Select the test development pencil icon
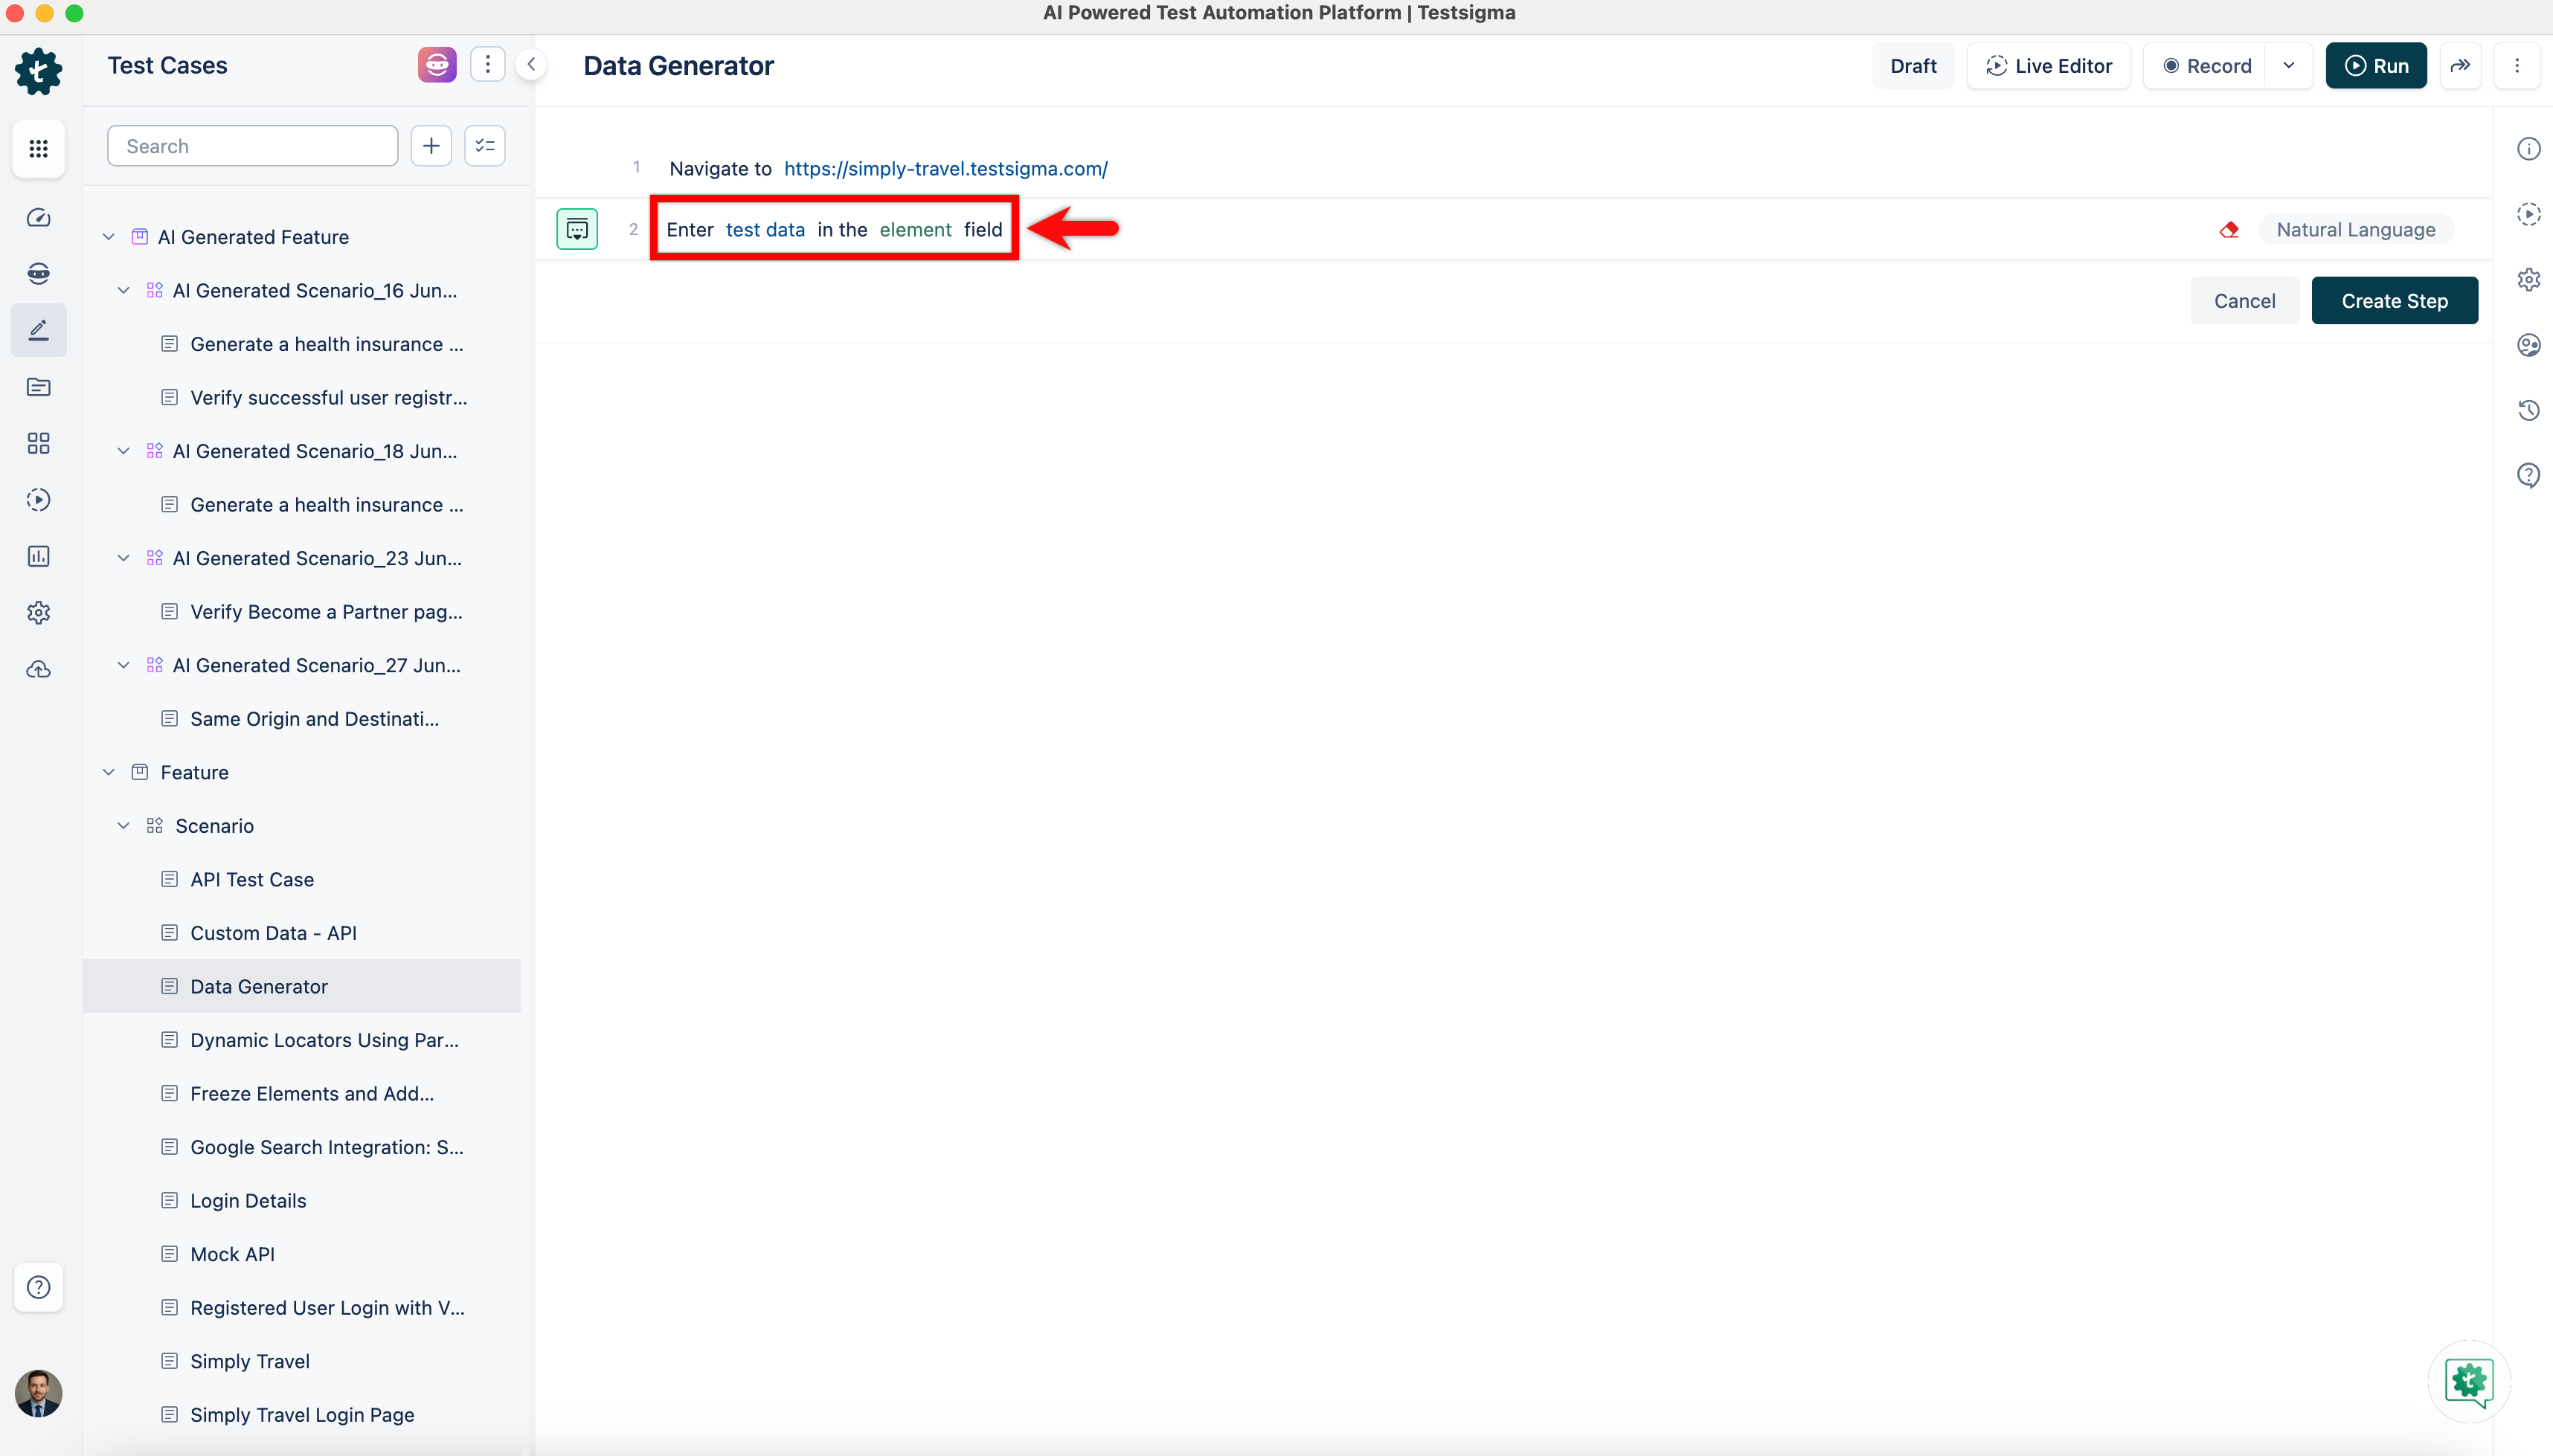This screenshot has height=1456, width=2553. pos(39,330)
